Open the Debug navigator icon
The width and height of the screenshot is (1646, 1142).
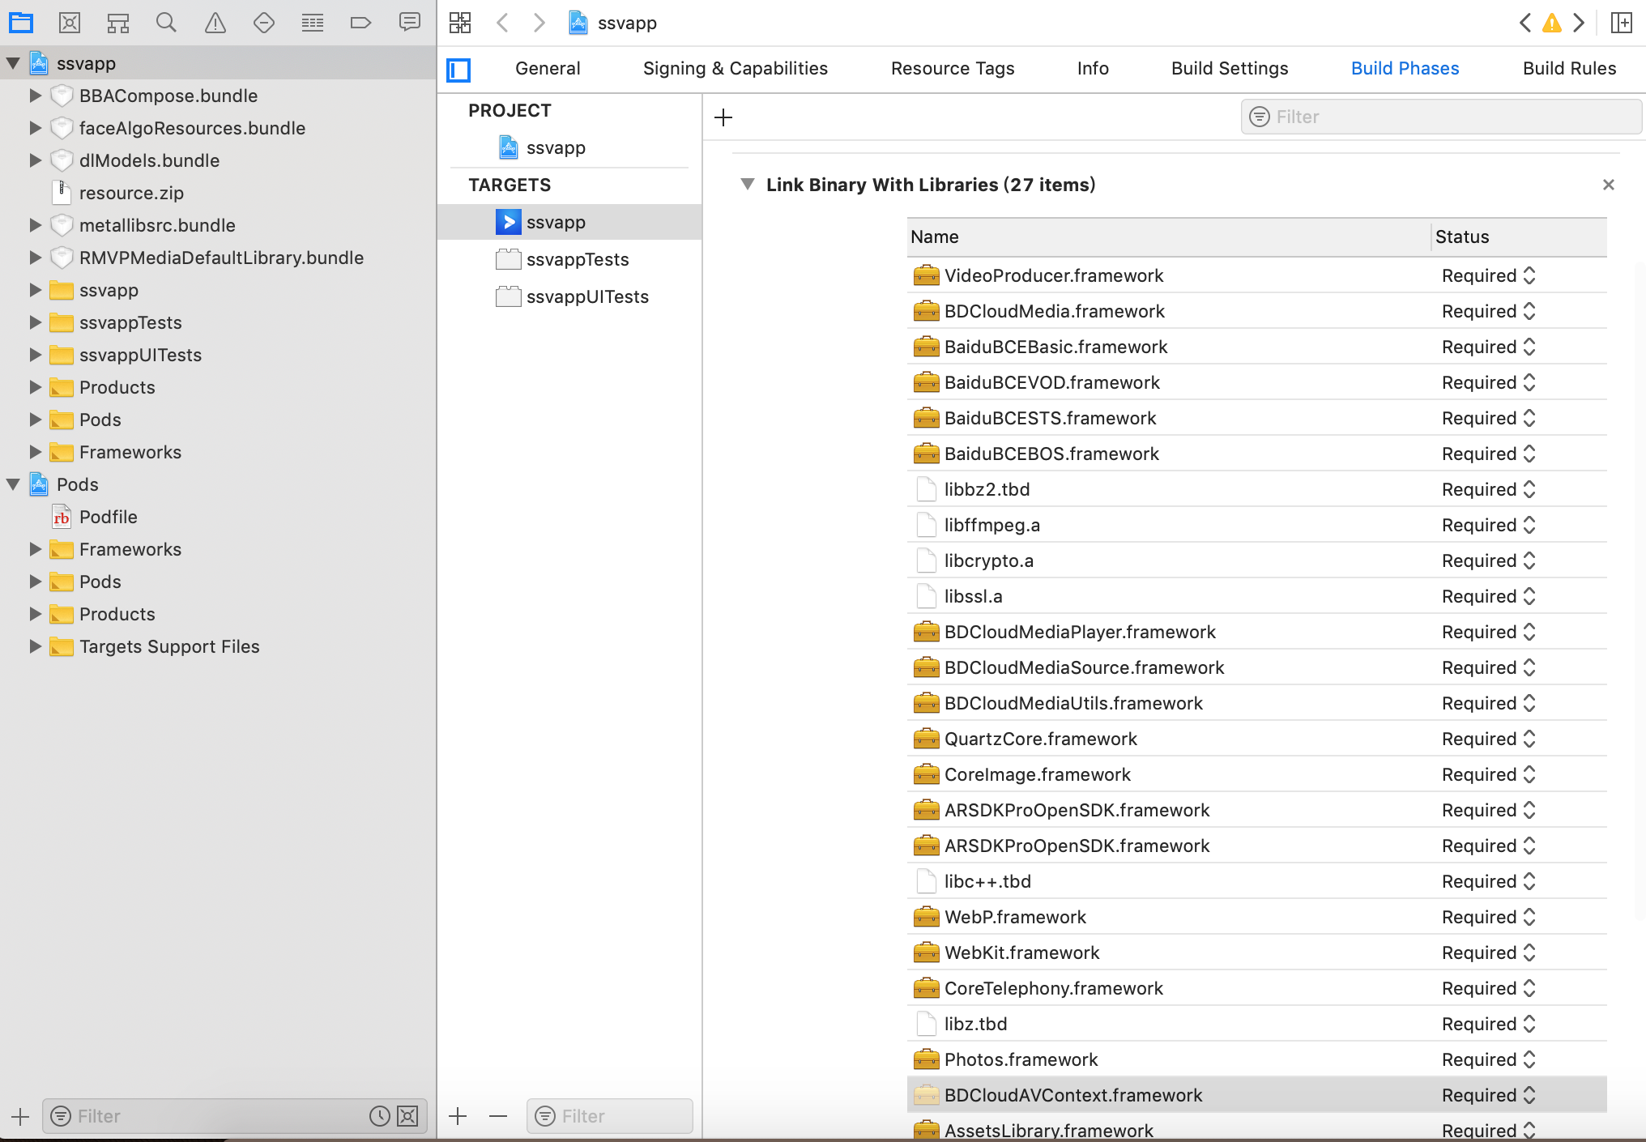click(313, 23)
